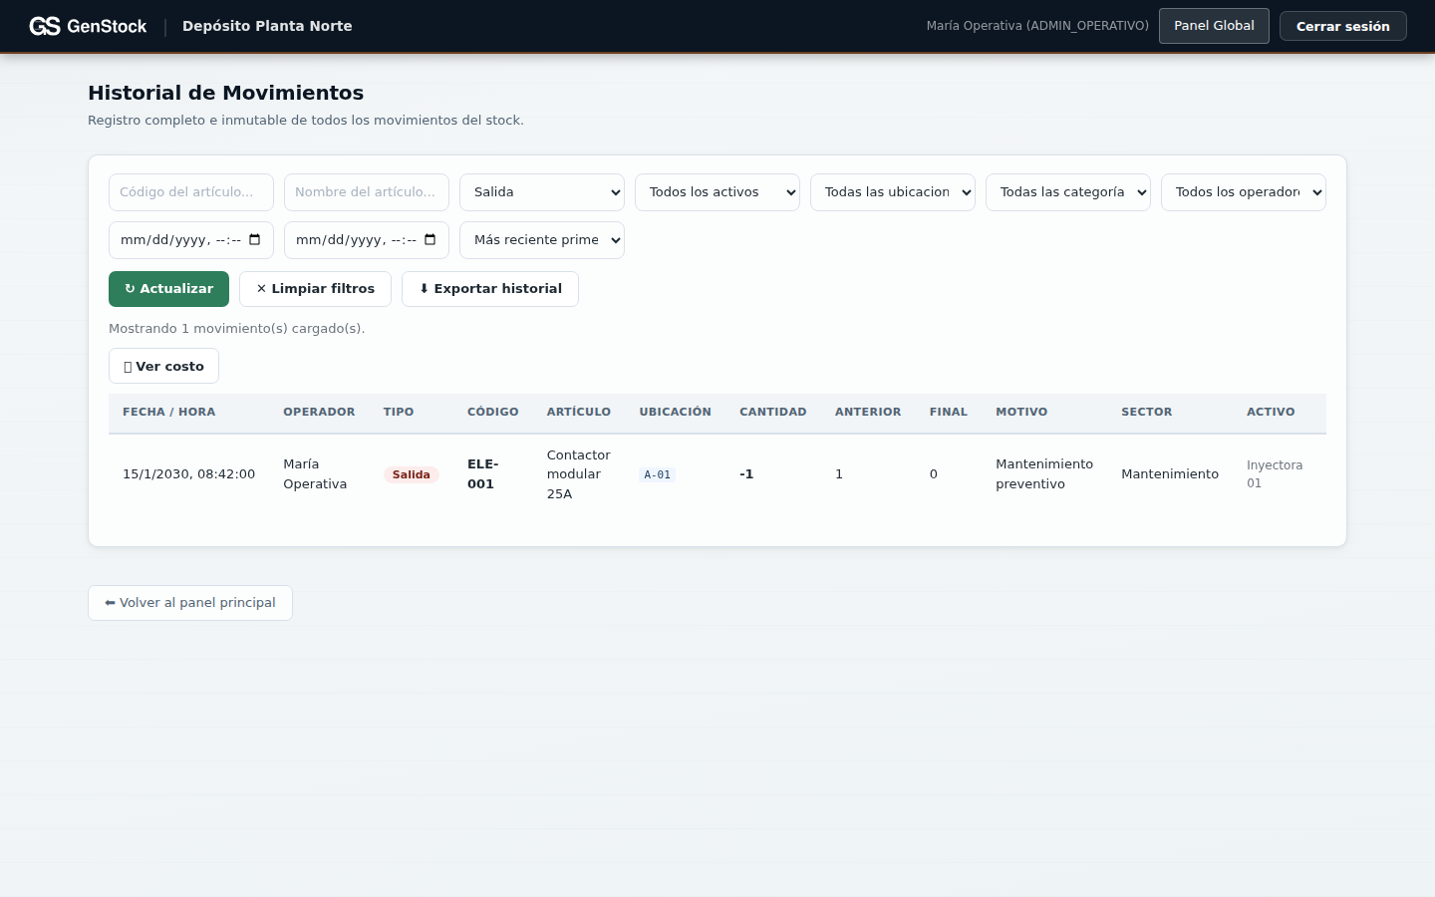Click the first date-time filter field

pos(191,240)
